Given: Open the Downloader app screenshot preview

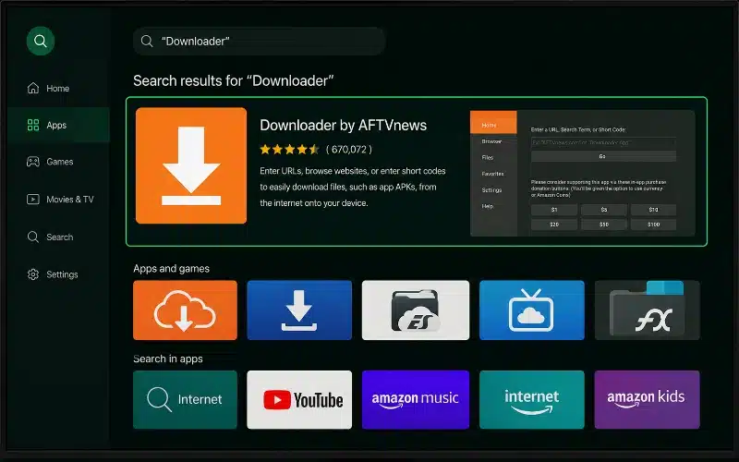Looking at the screenshot, I should click(583, 173).
